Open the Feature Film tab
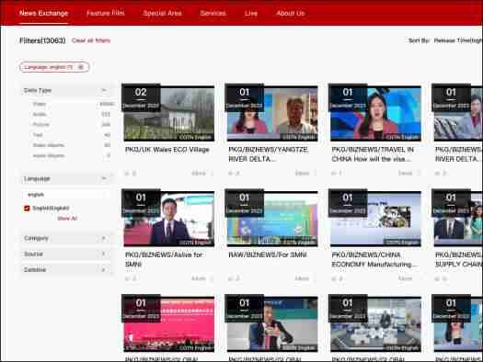 click(106, 13)
